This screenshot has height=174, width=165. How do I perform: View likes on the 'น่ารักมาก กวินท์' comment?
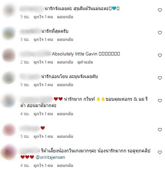(43, 114)
